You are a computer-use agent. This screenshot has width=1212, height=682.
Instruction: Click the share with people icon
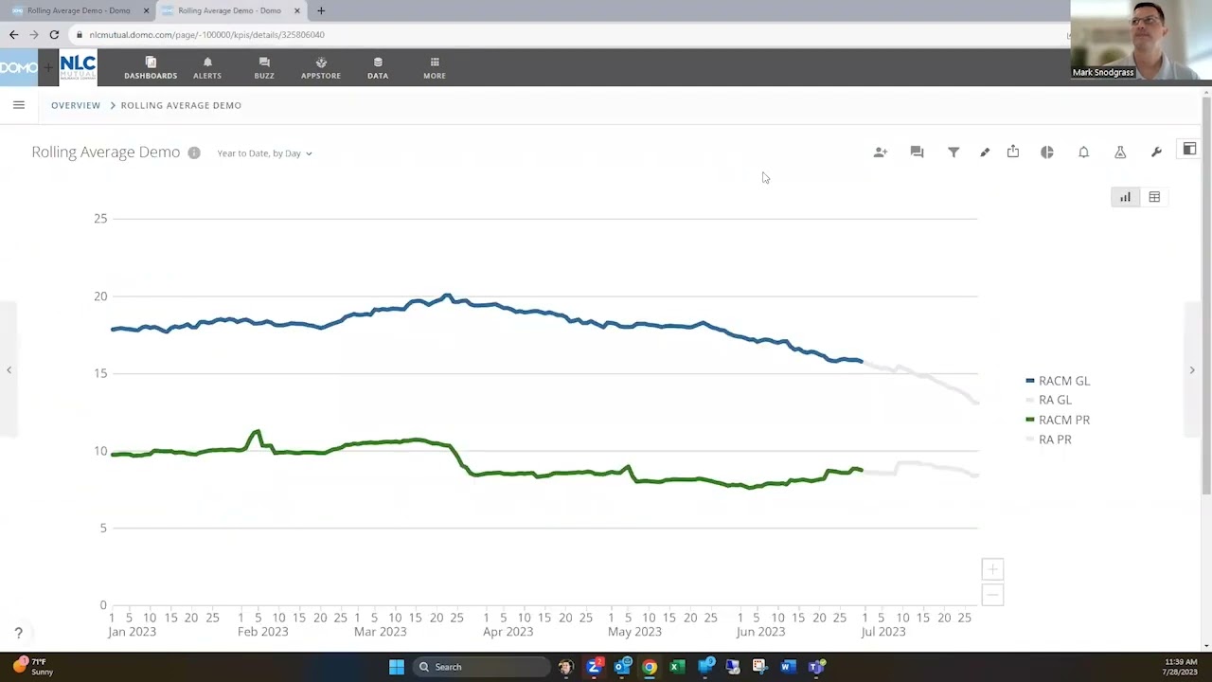pyautogui.click(x=881, y=152)
